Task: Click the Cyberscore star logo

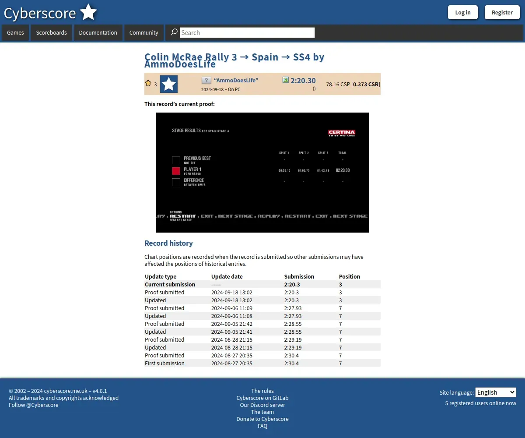Action: (x=88, y=12)
